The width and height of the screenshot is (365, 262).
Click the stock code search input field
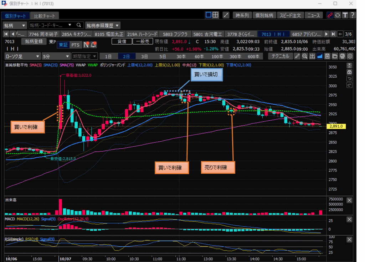coord(48,25)
